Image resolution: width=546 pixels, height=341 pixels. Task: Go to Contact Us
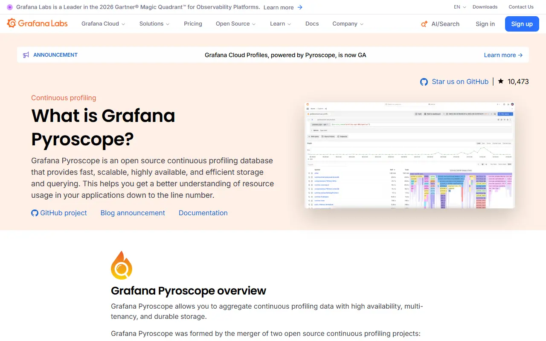click(x=521, y=7)
